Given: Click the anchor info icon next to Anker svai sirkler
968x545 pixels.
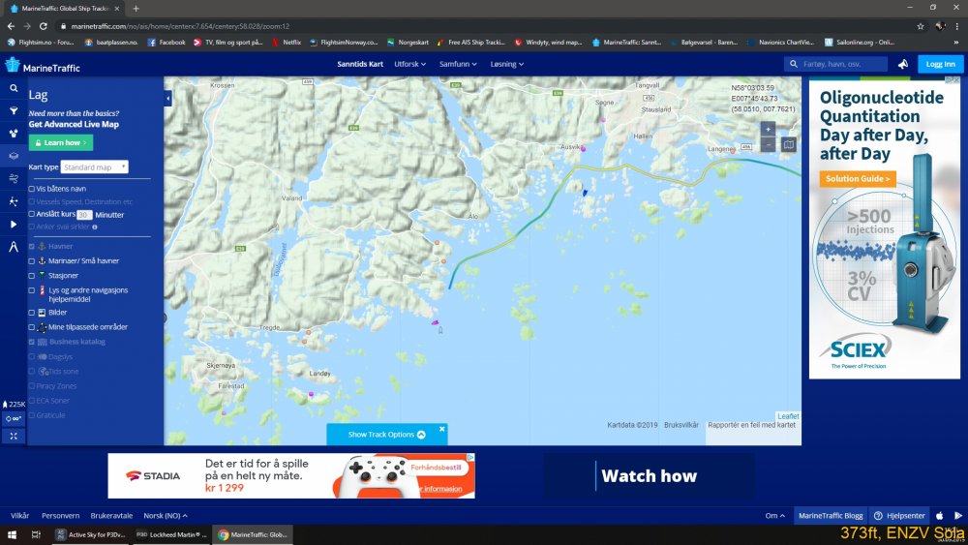Looking at the screenshot, I should 95,227.
